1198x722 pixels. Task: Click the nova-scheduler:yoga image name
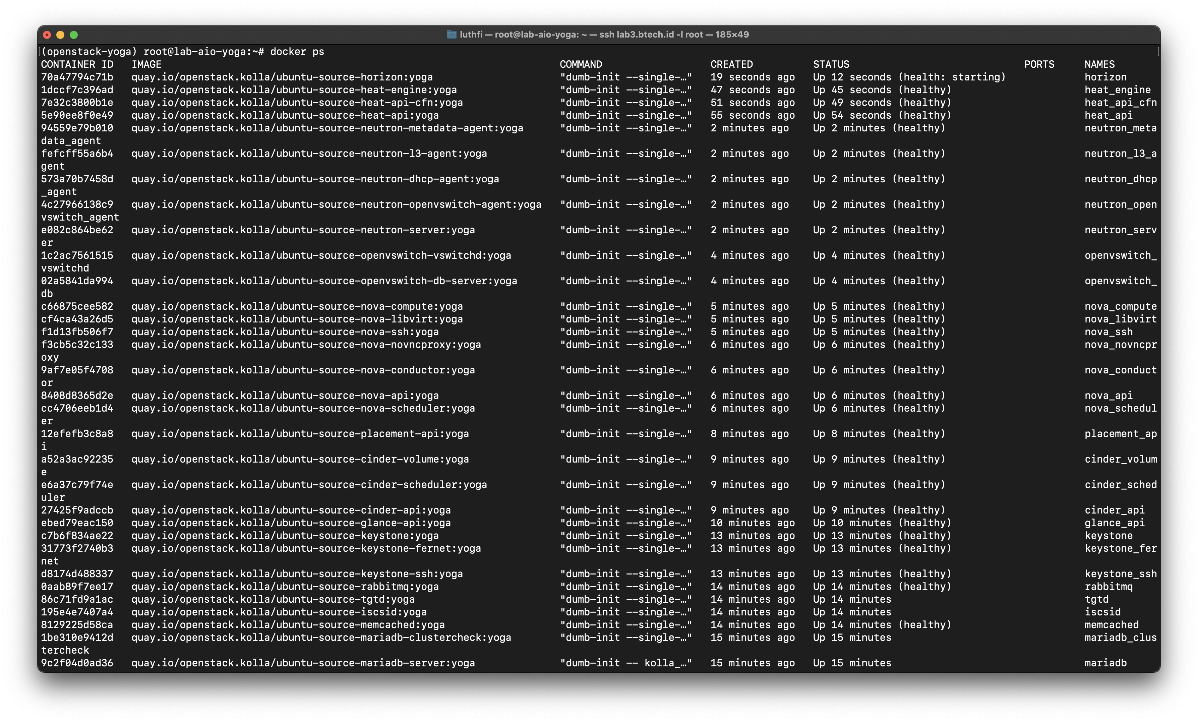coord(303,408)
